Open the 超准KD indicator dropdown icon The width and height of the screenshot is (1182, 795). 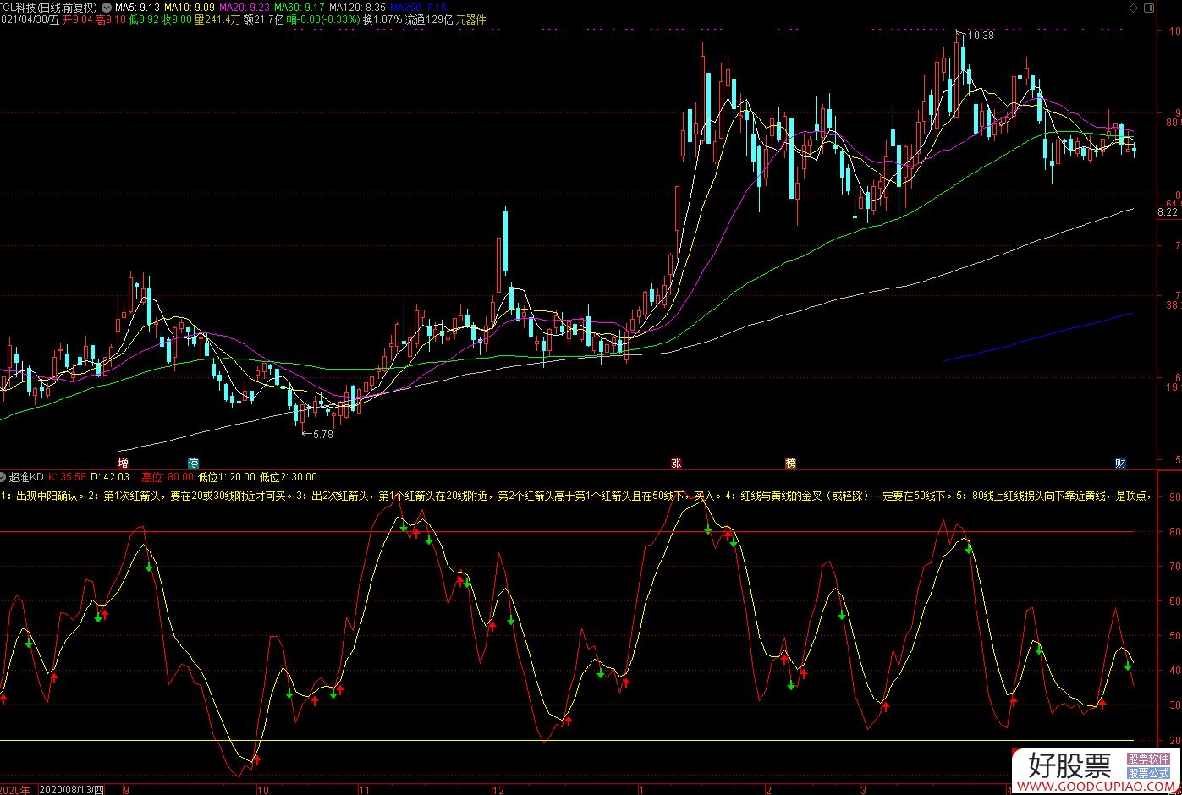(3, 476)
